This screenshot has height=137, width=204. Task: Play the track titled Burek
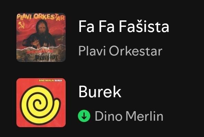pyautogui.click(x=100, y=91)
